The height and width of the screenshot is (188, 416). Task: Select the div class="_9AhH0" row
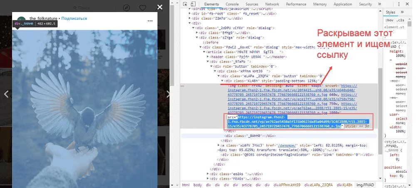tap(278, 136)
